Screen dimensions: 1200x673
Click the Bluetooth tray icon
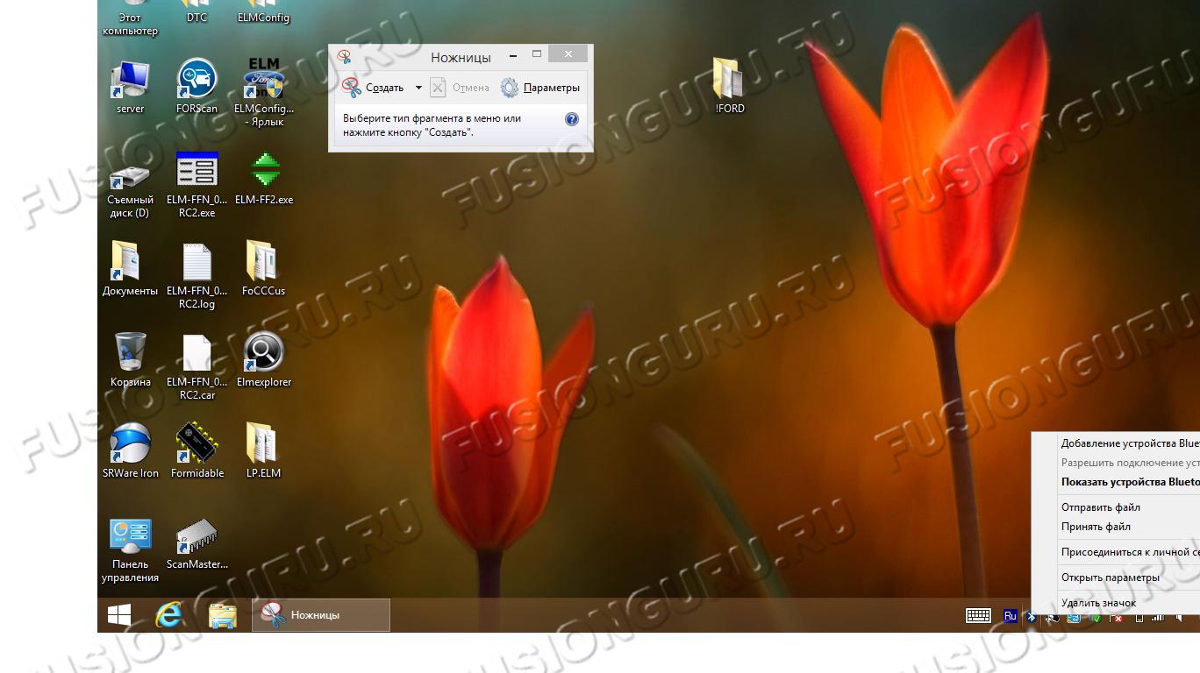coord(1032,617)
